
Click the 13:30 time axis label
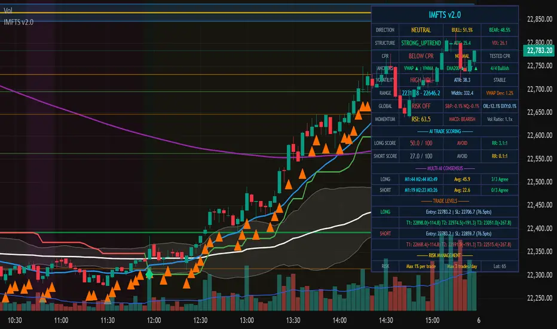293,321
